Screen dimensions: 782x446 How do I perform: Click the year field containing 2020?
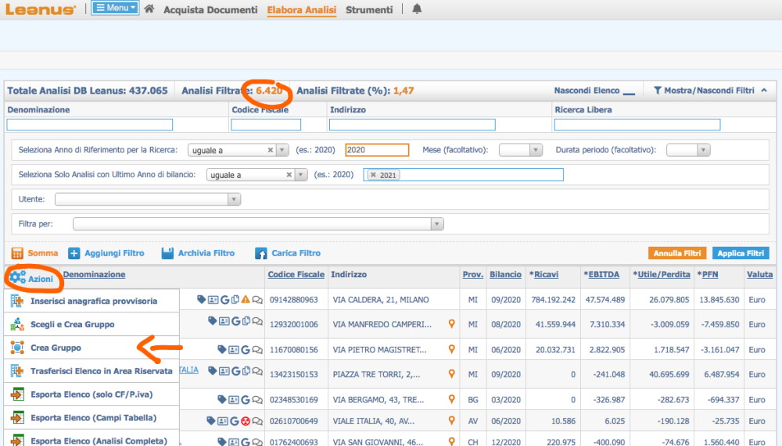click(x=377, y=149)
